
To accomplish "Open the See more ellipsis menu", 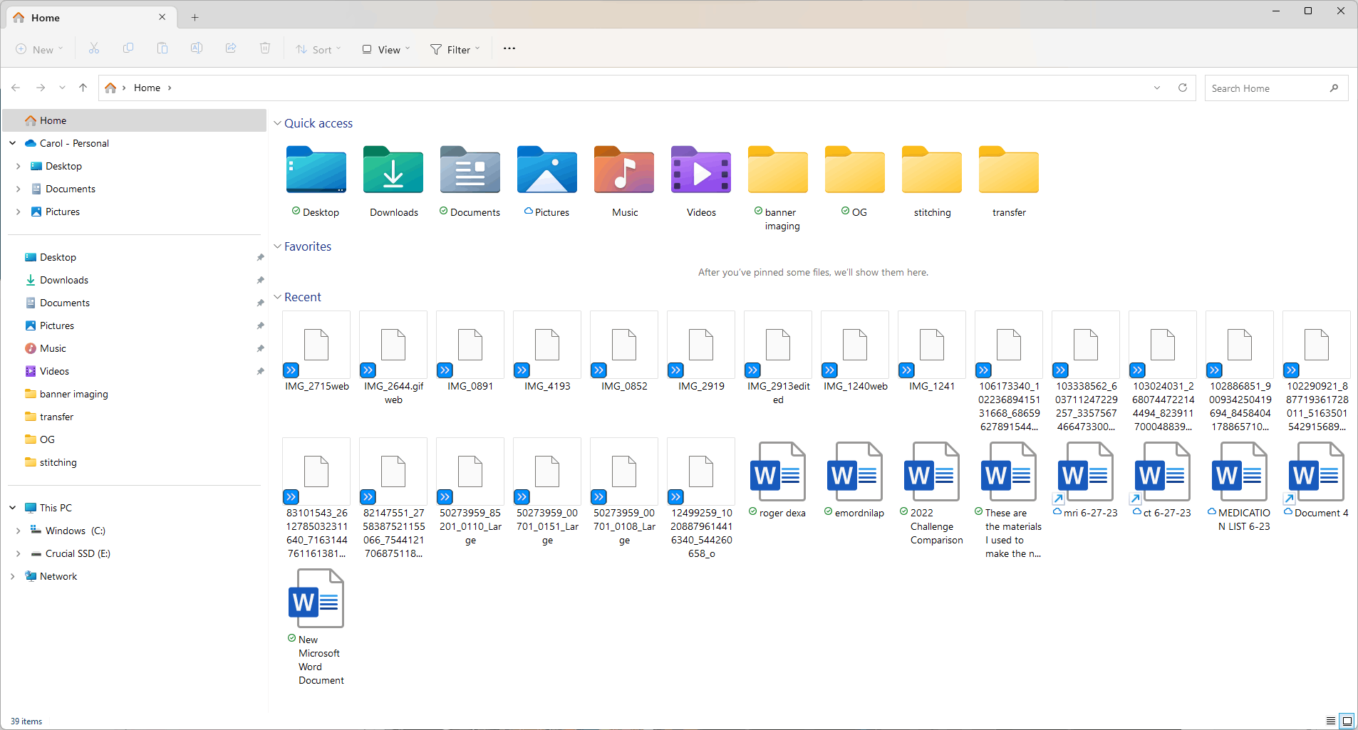I will click(509, 48).
